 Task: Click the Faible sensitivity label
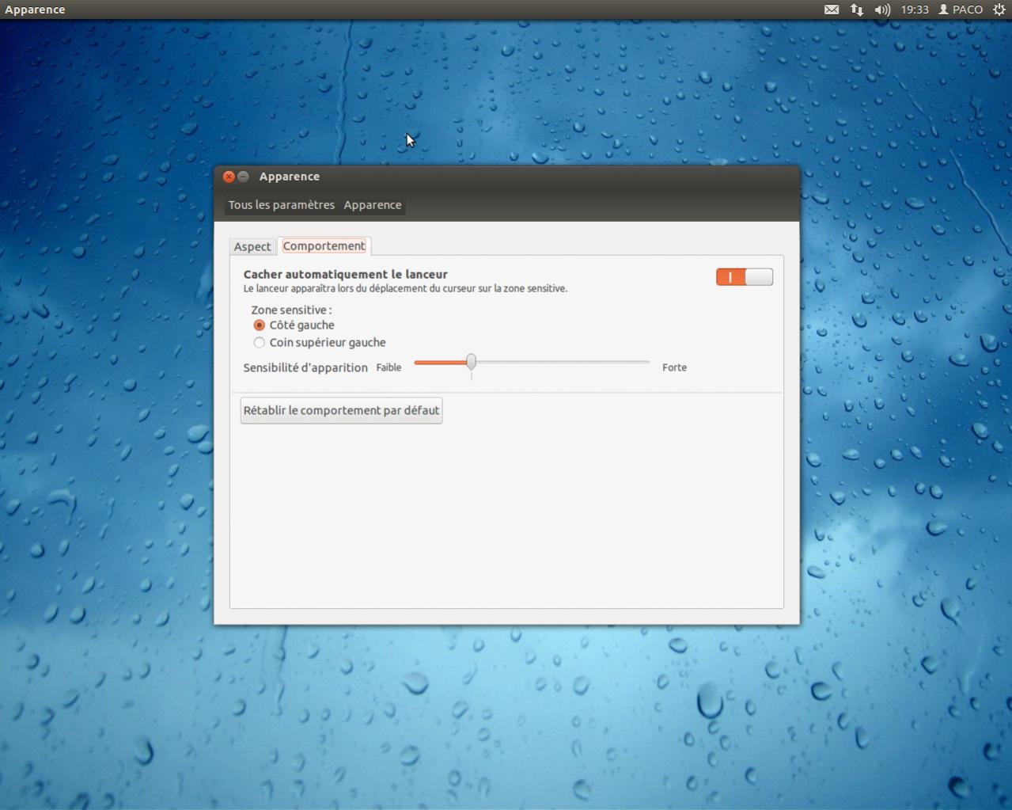tap(389, 367)
